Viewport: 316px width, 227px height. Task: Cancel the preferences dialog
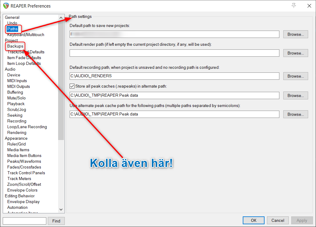point(278,220)
